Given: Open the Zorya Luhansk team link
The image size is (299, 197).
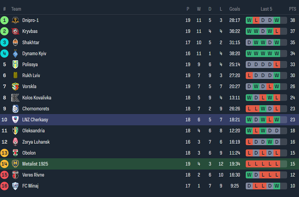Looking at the screenshot, I should point(36,142).
